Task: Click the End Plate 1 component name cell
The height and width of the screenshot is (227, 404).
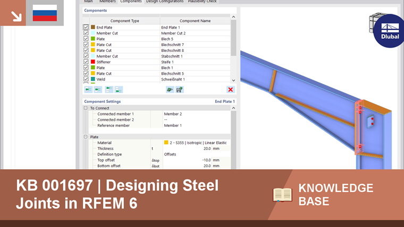Action: (x=195, y=27)
